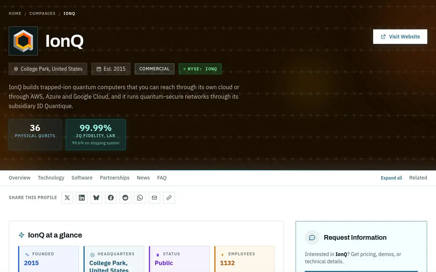
Task: Share profile by email icon
Action: click(x=154, y=198)
